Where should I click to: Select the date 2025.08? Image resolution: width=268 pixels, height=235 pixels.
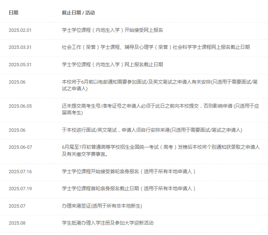pos(17,223)
